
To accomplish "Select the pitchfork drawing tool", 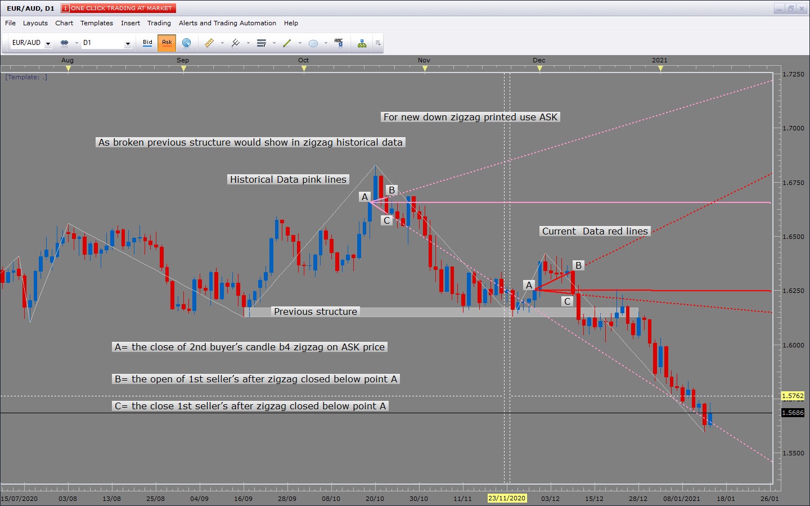I will pyautogui.click(x=235, y=43).
